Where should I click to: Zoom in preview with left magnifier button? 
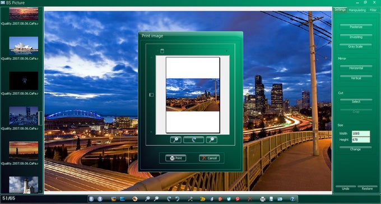pyautogui.click(x=176, y=140)
